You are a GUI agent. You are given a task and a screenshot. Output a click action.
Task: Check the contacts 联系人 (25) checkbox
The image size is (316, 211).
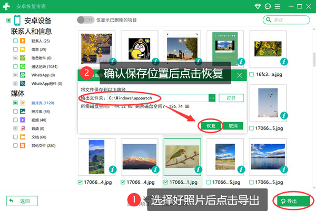[x=15, y=41]
